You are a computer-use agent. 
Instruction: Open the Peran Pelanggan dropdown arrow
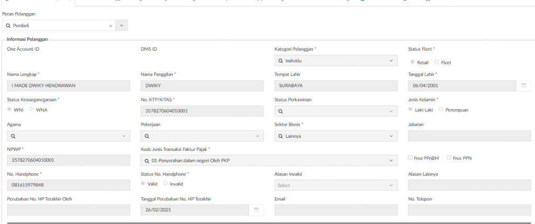point(122,25)
